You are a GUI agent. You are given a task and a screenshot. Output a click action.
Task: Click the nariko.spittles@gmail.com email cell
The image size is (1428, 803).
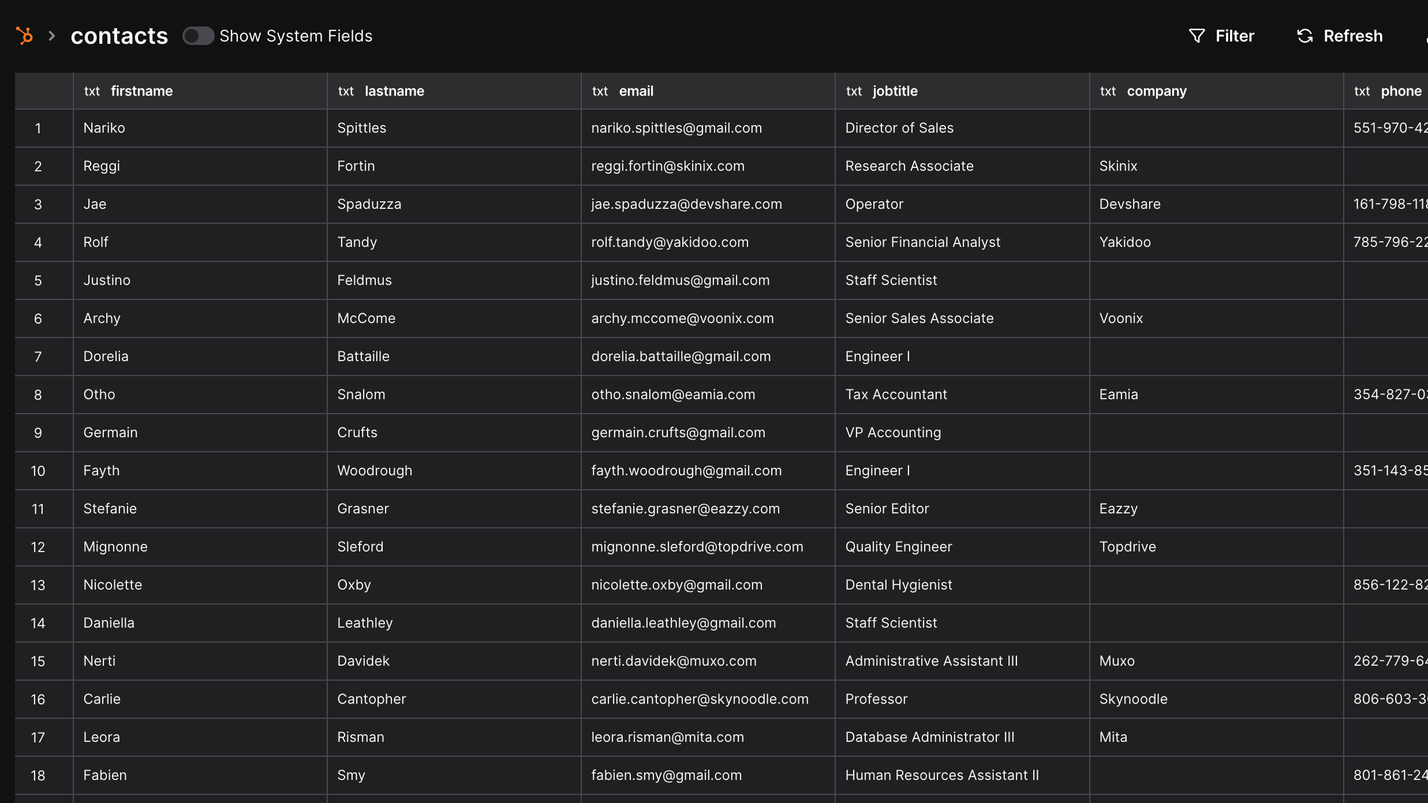click(x=676, y=128)
